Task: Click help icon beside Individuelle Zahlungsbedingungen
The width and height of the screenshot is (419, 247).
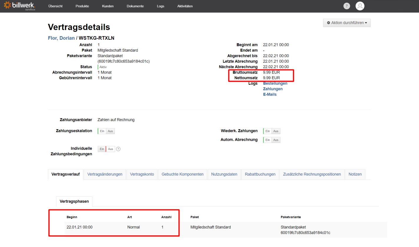Action: [118, 149]
